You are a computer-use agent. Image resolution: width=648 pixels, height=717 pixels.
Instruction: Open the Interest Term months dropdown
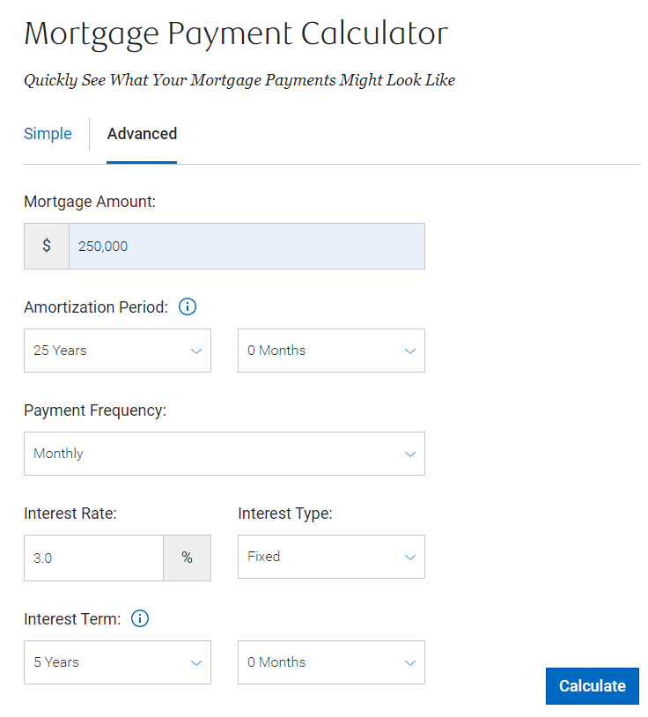331,662
